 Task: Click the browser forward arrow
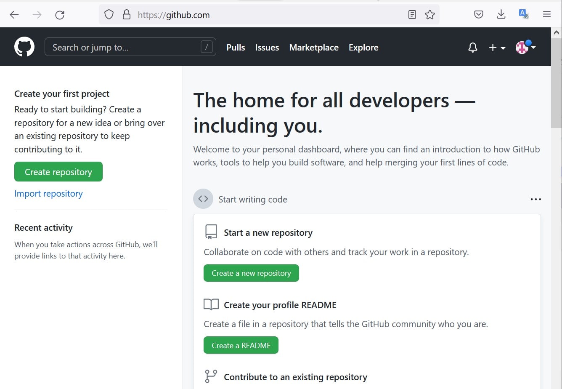pos(37,15)
